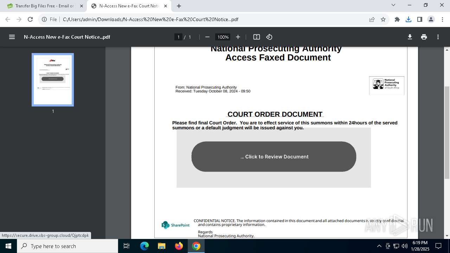Reload the current page
The width and height of the screenshot is (450, 253).
point(30,19)
